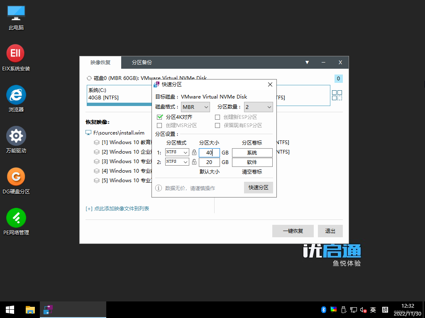Click 清空卷标 to clear labels
This screenshot has width=425, height=318.
[x=252, y=172]
